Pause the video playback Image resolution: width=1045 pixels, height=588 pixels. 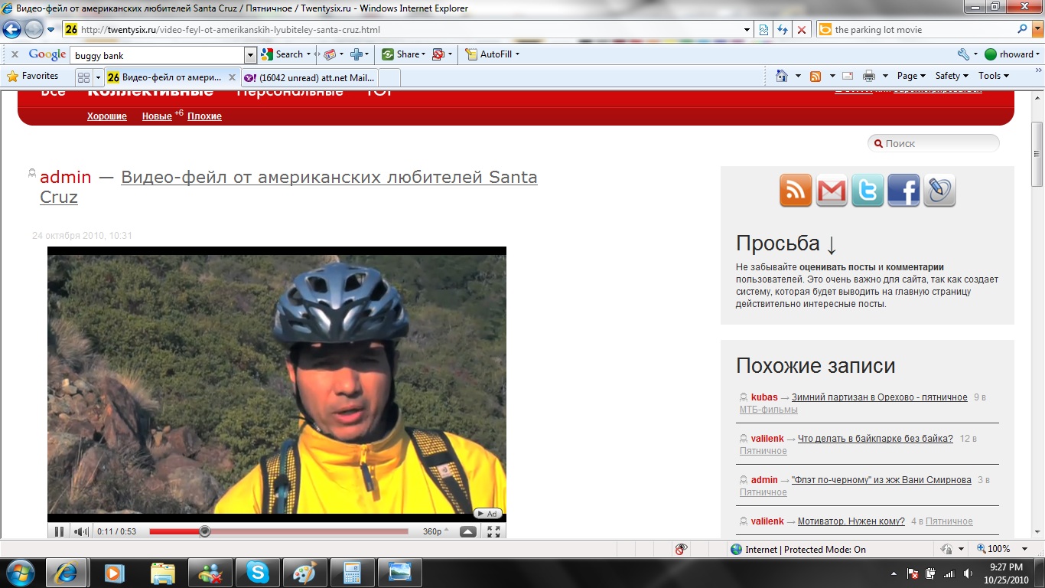tap(59, 531)
